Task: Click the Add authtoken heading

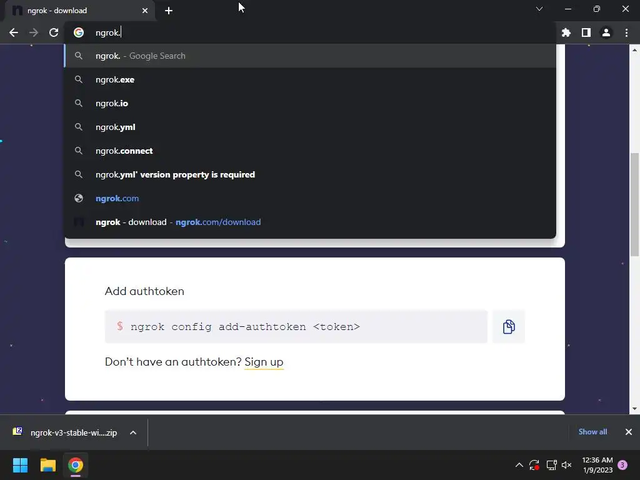Action: point(144,291)
